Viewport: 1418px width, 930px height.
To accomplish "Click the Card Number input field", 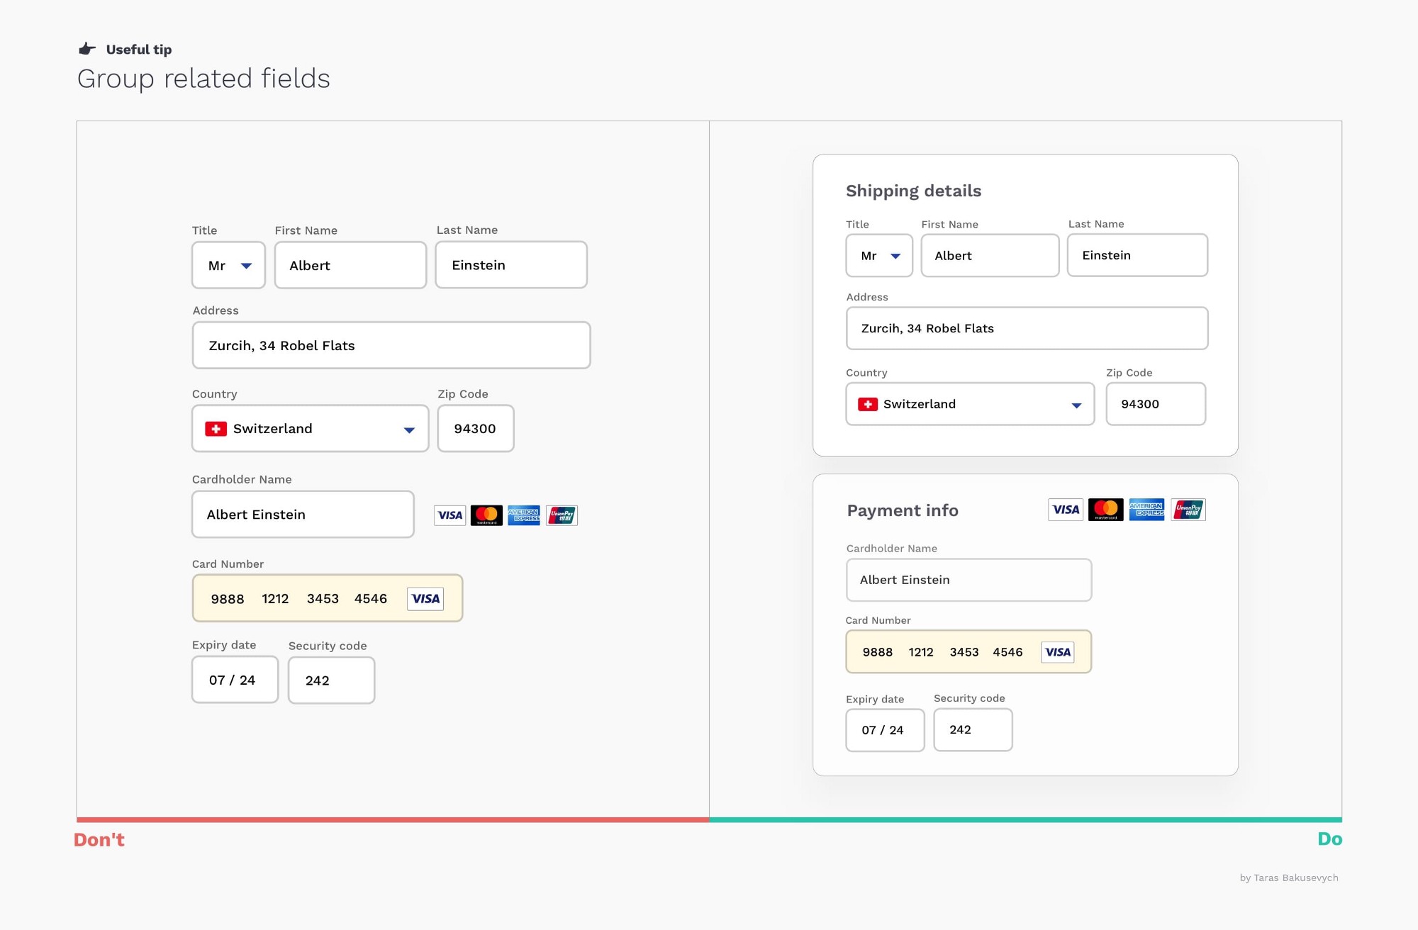I will coord(318,598).
